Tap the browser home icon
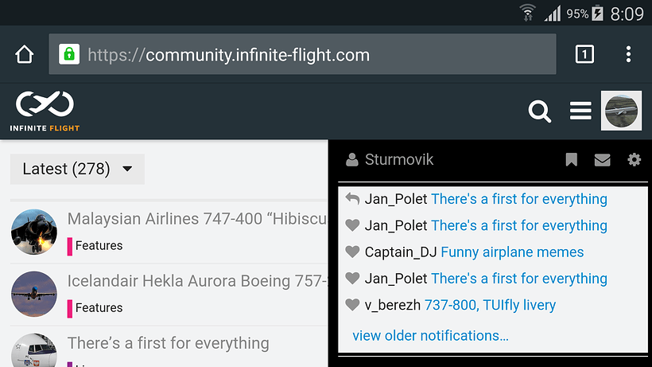The width and height of the screenshot is (652, 367). 25,54
